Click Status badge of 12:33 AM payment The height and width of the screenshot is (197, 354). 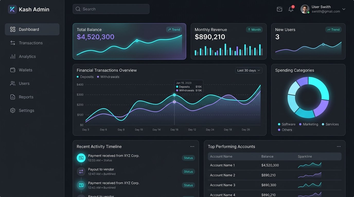click(x=188, y=158)
